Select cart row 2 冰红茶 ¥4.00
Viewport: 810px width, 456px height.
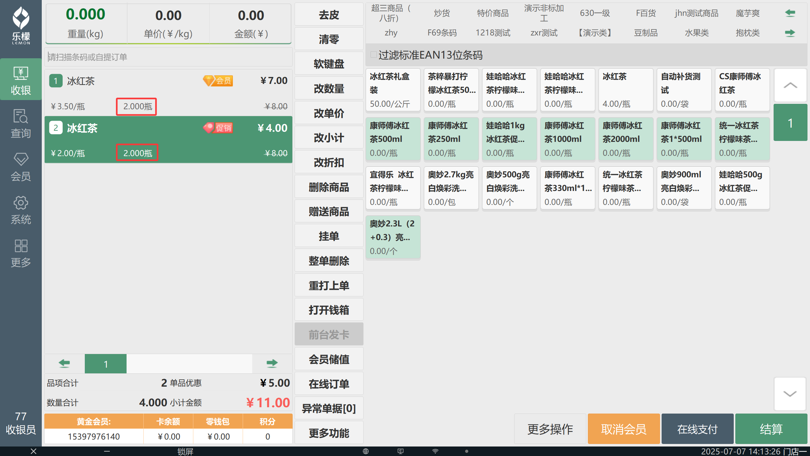168,140
